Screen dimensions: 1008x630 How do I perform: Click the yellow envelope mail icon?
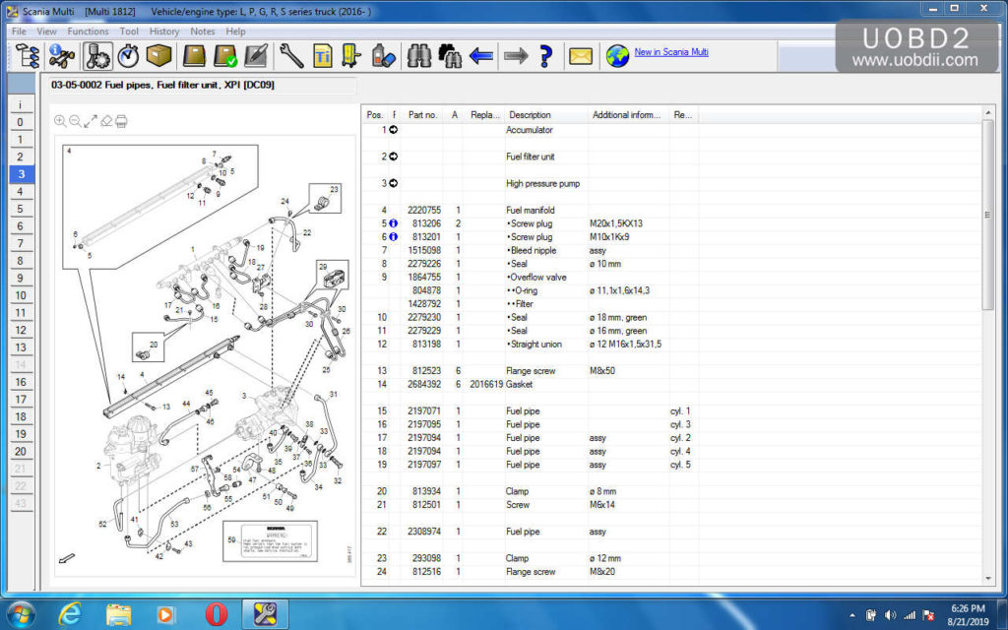click(x=581, y=56)
